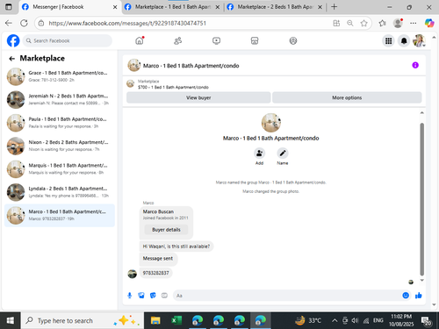Open browser Settings and more menu
Screen dimensions: 439x329
[x=414, y=23]
